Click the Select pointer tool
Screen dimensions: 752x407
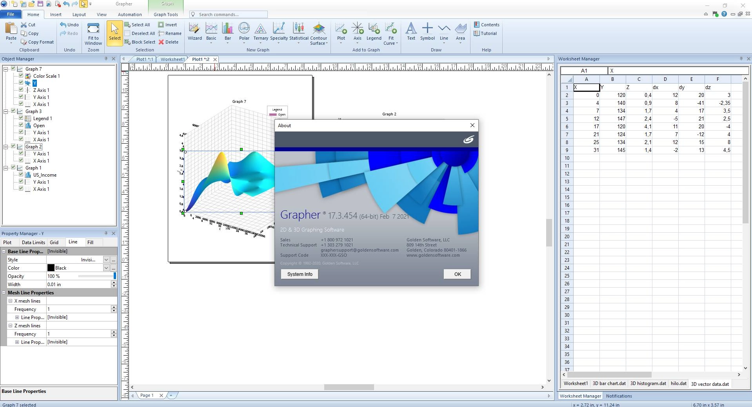coord(114,33)
